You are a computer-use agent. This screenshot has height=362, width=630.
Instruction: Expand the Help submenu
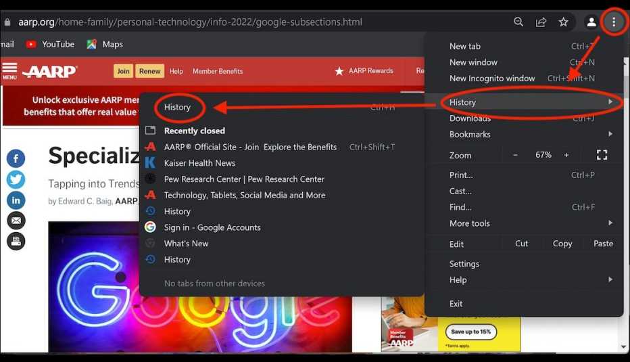pyautogui.click(x=523, y=280)
